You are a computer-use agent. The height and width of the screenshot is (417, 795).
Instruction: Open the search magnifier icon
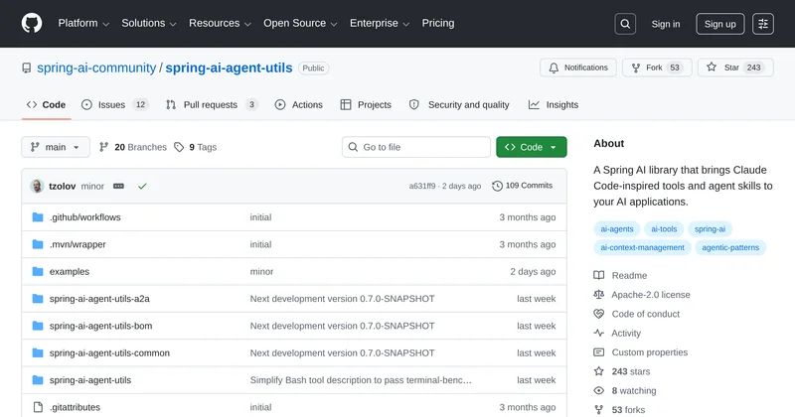[625, 24]
